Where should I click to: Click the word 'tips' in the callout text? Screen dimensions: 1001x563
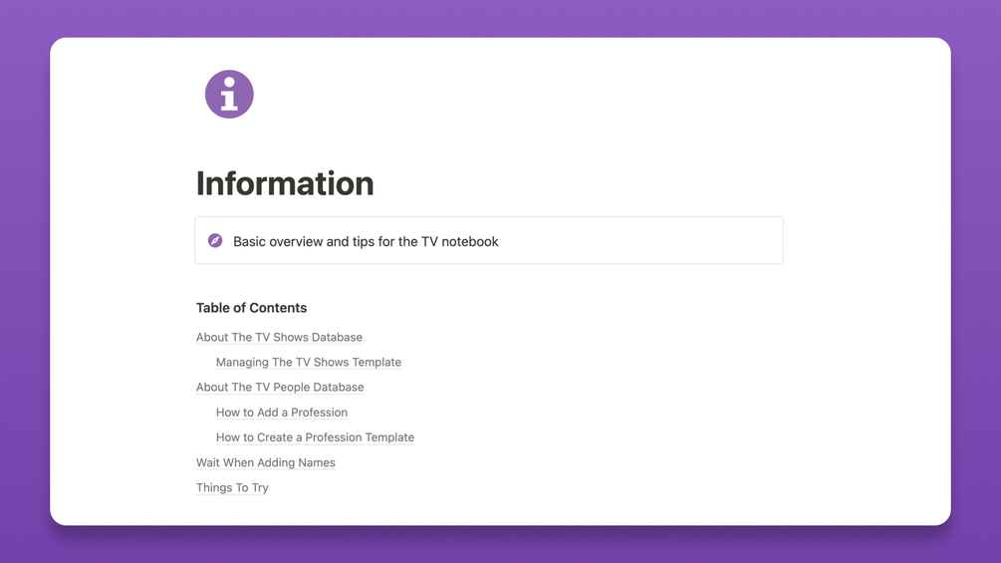(364, 242)
